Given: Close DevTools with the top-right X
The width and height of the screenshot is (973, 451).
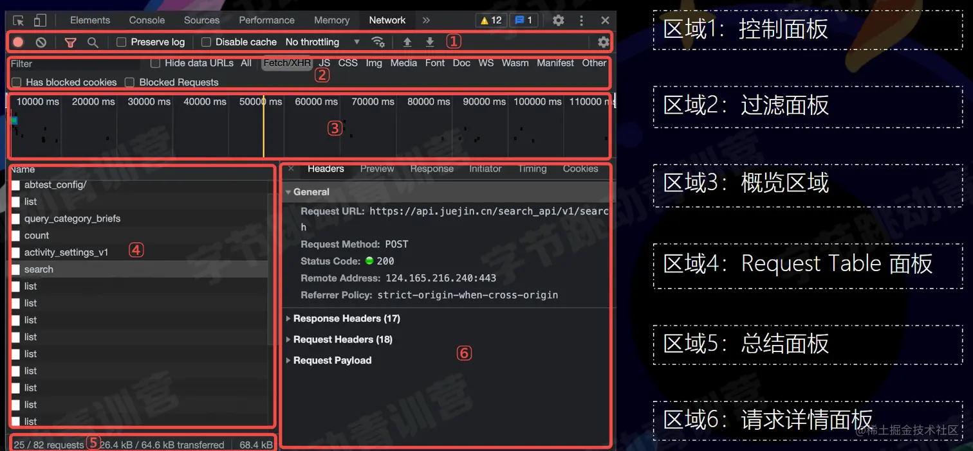Looking at the screenshot, I should (605, 21).
